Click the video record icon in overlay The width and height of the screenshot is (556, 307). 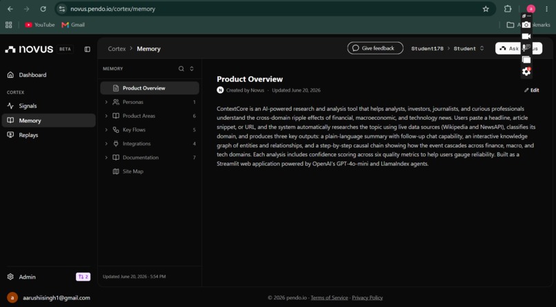tap(526, 36)
